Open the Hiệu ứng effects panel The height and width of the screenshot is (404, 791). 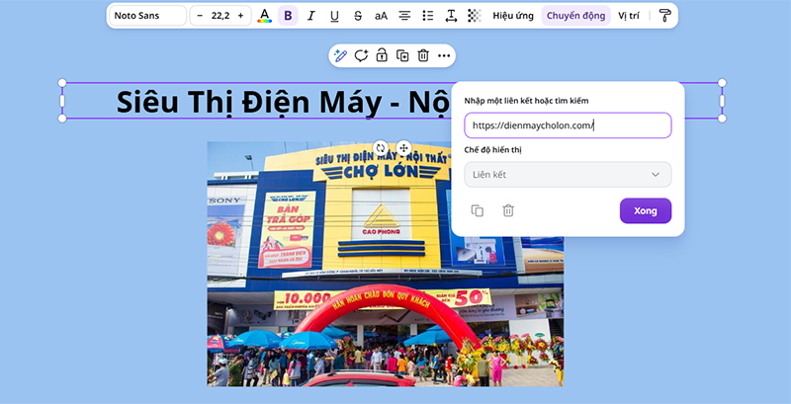pyautogui.click(x=513, y=16)
